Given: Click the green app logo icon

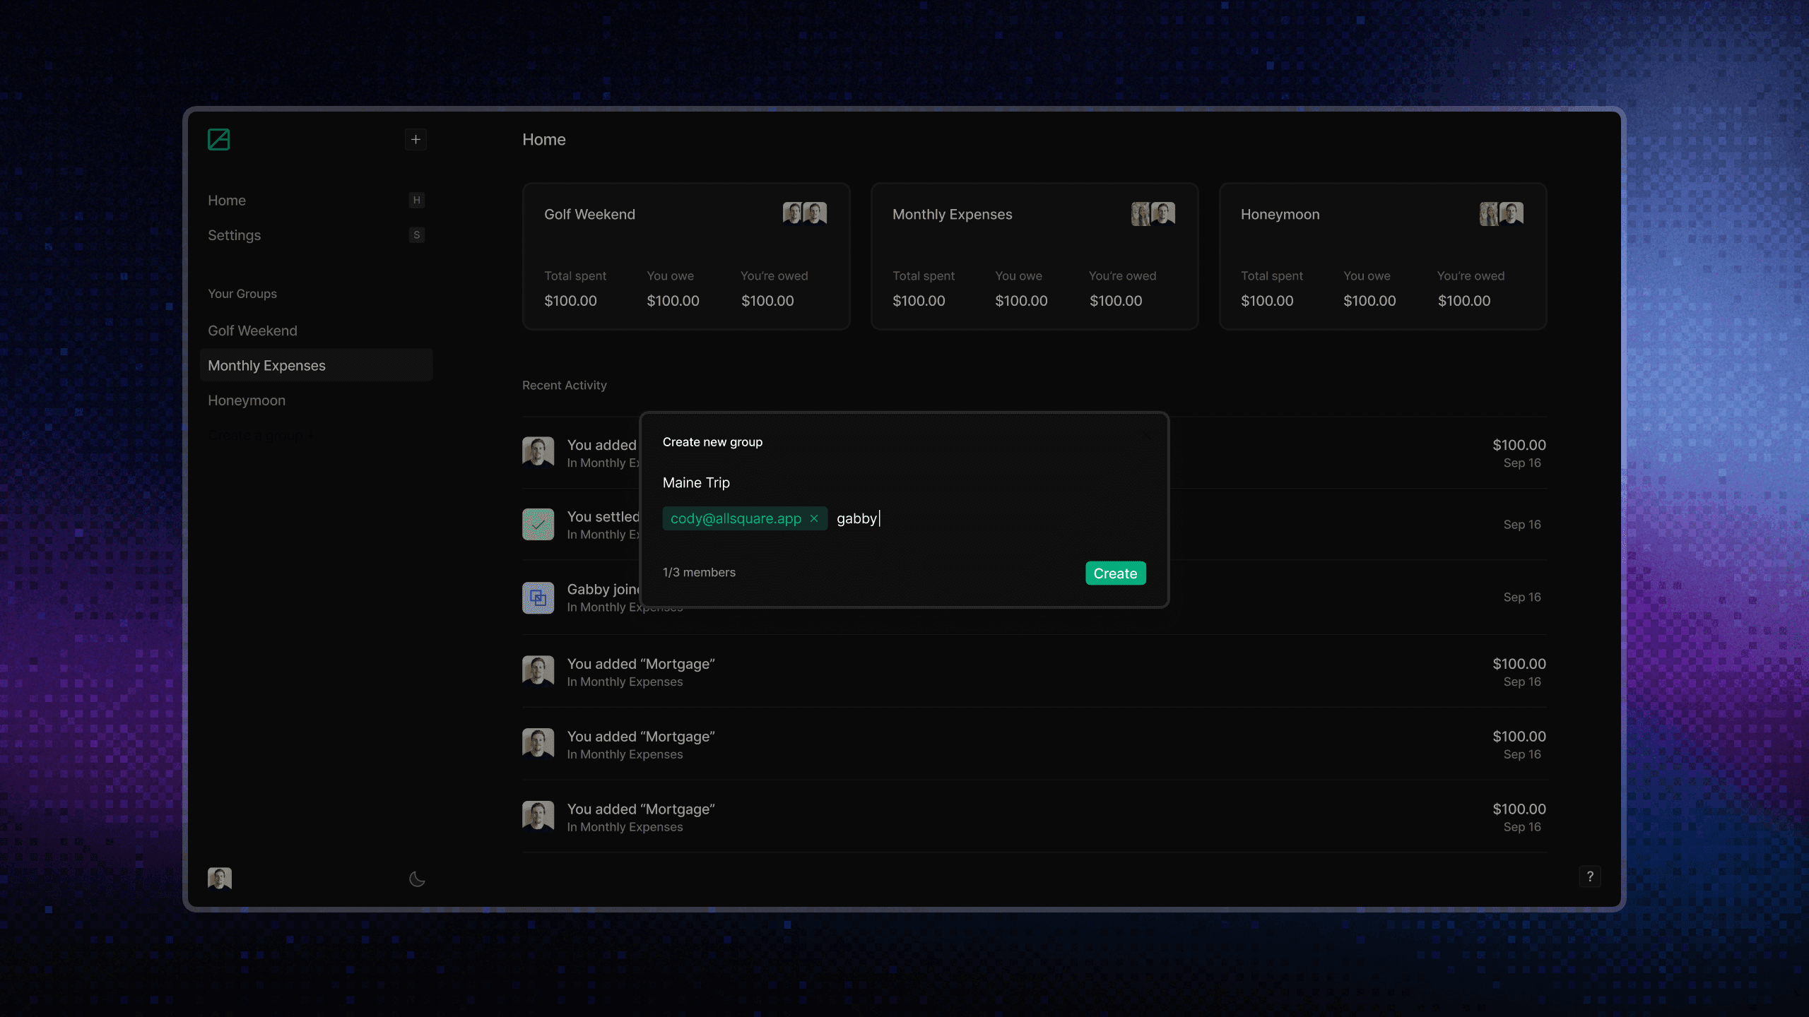Looking at the screenshot, I should tap(218, 139).
